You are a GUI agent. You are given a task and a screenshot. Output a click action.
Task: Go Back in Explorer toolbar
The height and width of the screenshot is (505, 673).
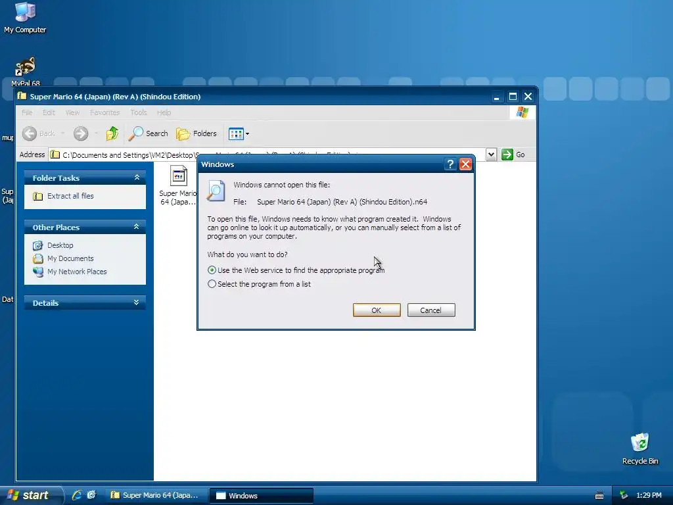(x=39, y=133)
